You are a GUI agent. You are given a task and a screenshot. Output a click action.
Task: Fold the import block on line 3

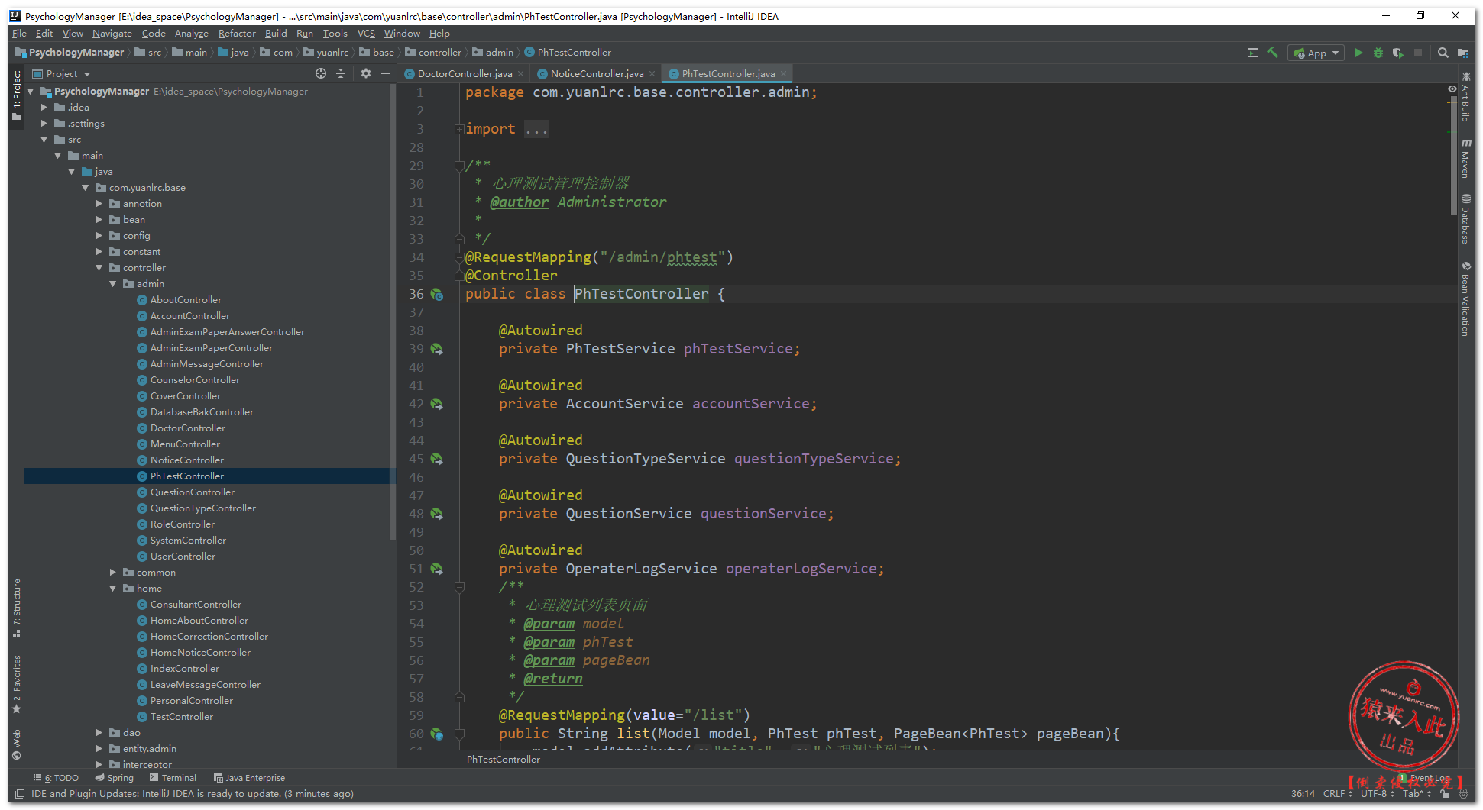pos(459,129)
